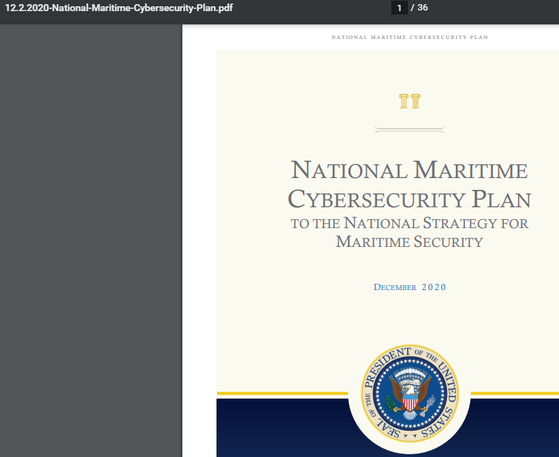Screen dimensions: 559x457
Task: Click the page number input field showing 1
Action: tap(399, 8)
